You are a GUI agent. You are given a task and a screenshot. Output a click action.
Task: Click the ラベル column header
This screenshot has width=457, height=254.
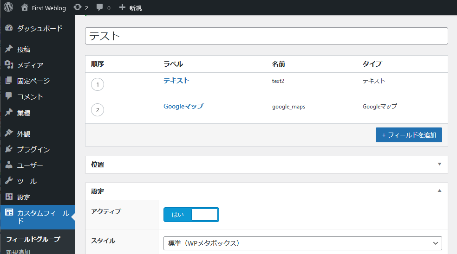click(x=173, y=63)
